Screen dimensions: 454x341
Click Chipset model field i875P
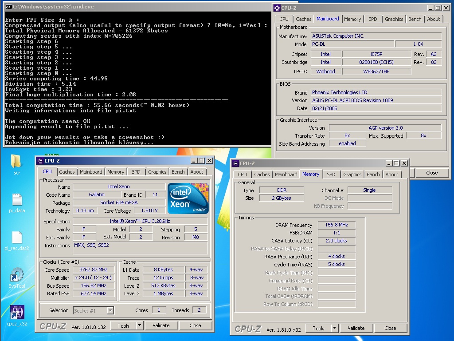pos(376,54)
